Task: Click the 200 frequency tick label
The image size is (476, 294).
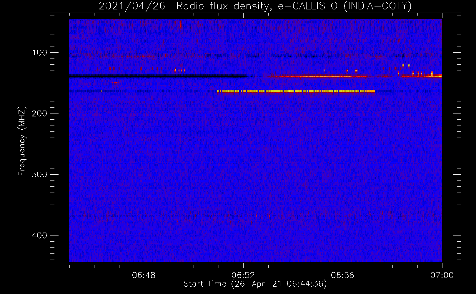Action: (39, 113)
